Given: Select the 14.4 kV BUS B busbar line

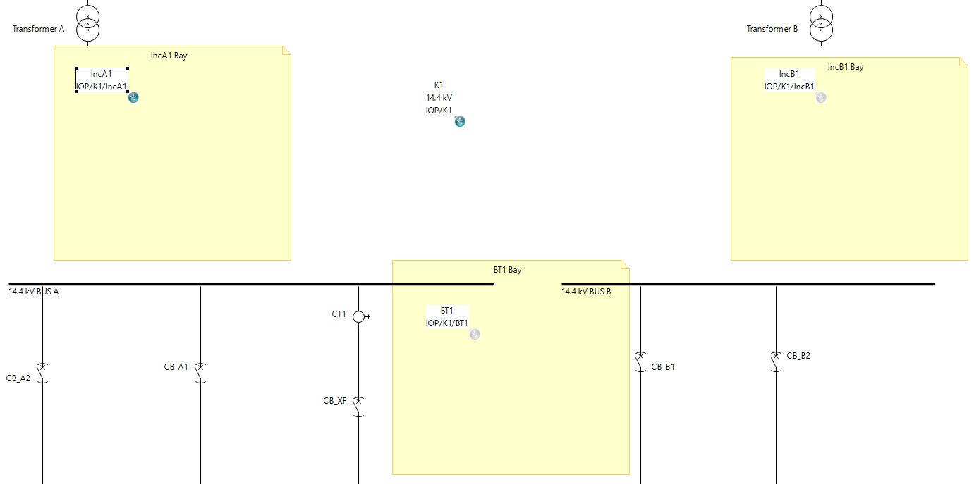Looking at the screenshot, I should [748, 284].
